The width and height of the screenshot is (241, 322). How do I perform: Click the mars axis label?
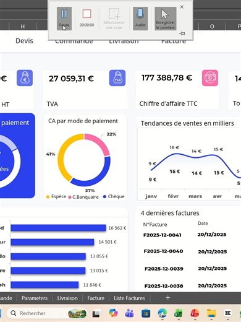tap(195, 196)
